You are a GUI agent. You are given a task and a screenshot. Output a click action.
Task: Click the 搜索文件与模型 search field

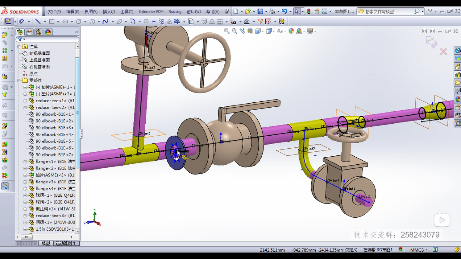[388, 12]
